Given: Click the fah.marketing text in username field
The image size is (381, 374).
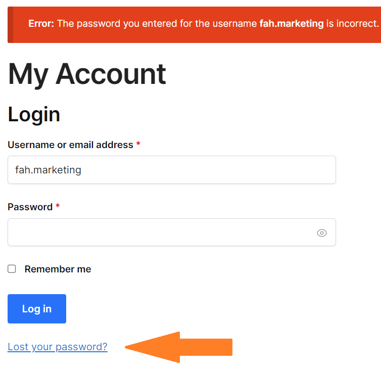Looking at the screenshot, I should (x=48, y=170).
